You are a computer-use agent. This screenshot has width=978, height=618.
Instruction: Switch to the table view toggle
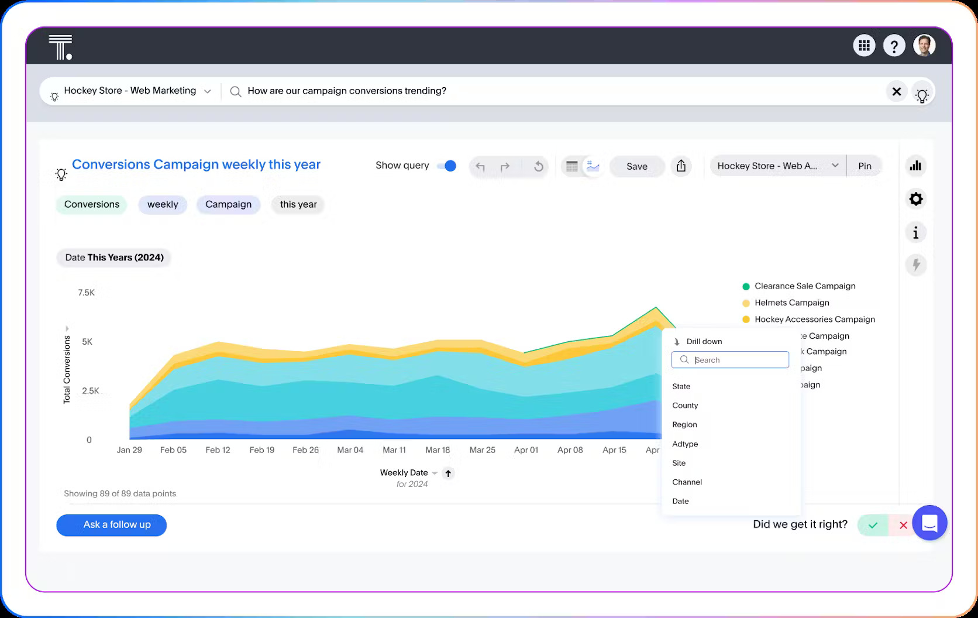tap(571, 166)
